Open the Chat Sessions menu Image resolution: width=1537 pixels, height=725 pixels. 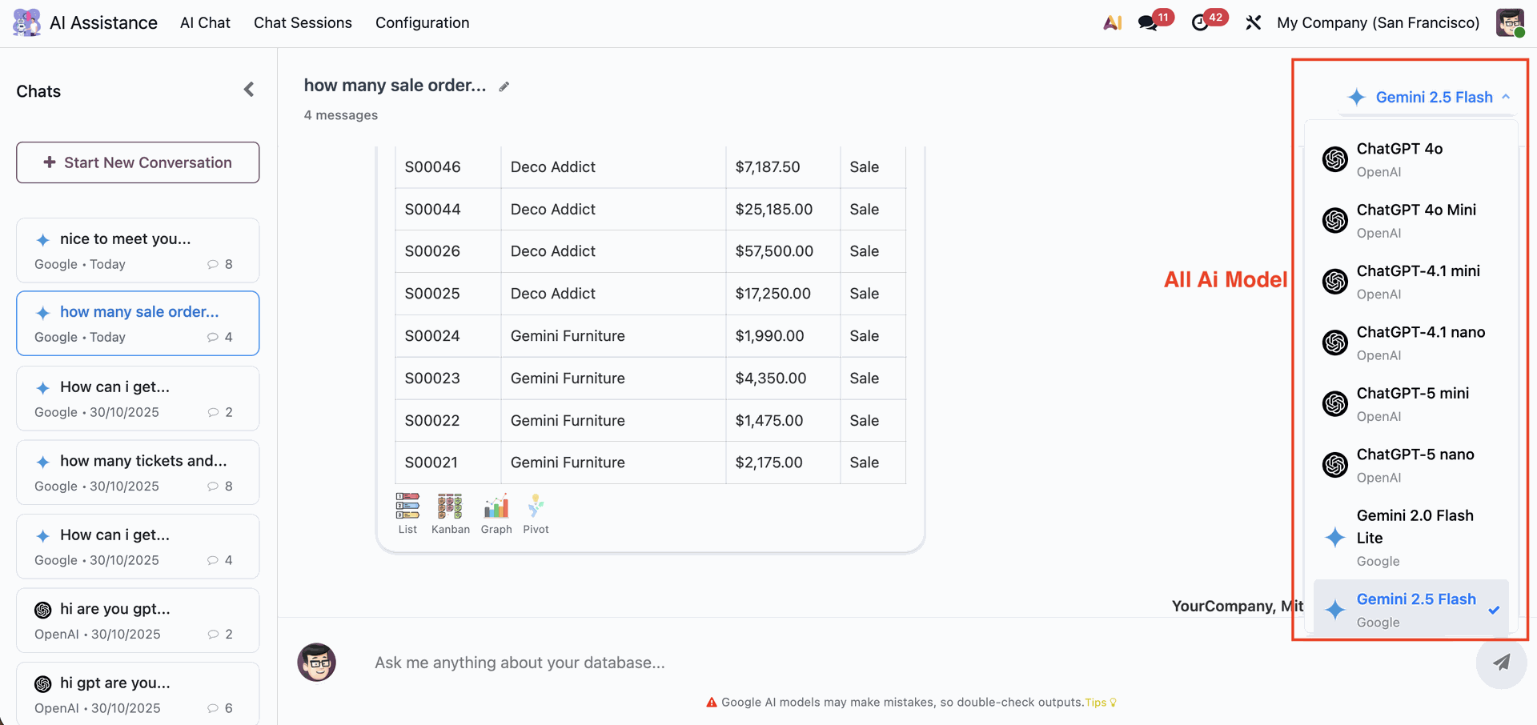coord(303,22)
